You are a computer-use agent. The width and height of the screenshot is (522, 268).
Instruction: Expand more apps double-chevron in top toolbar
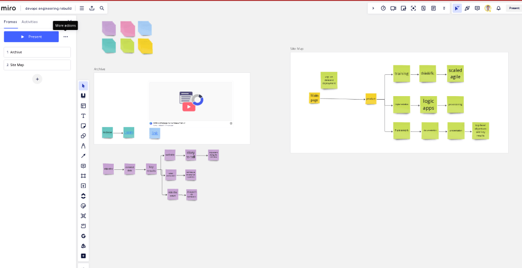444,8
